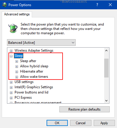Select the PCI Express tree item
Viewport: 117px width, 128px height.
coord(23,98)
